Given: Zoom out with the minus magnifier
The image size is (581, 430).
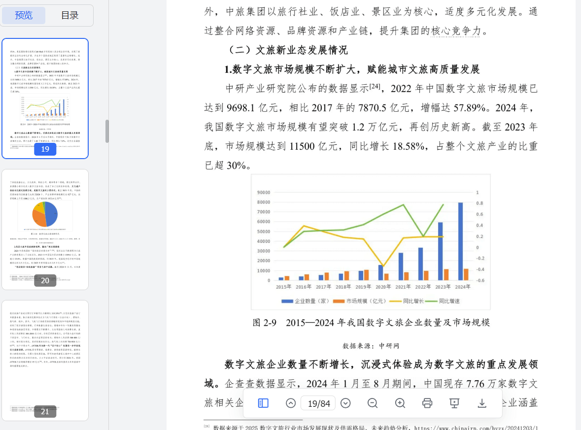Looking at the screenshot, I should click(x=373, y=403).
